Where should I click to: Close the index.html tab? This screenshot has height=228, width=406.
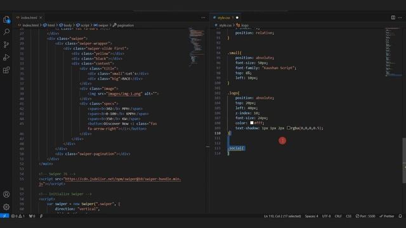[x=41, y=18]
